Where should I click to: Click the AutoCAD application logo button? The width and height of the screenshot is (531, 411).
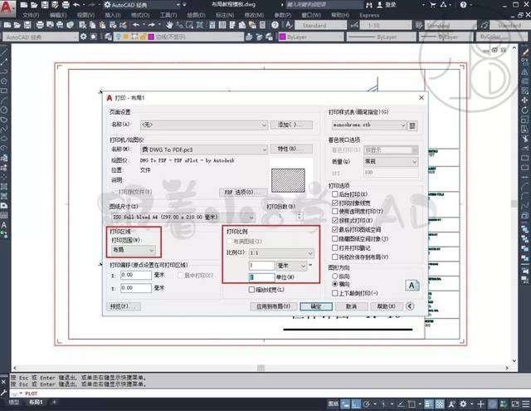coord(8,6)
